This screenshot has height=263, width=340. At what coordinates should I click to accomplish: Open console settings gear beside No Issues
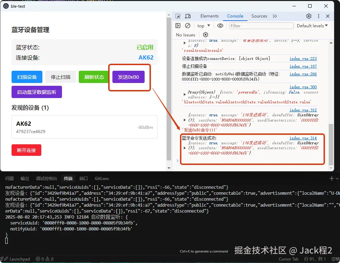coord(205,35)
